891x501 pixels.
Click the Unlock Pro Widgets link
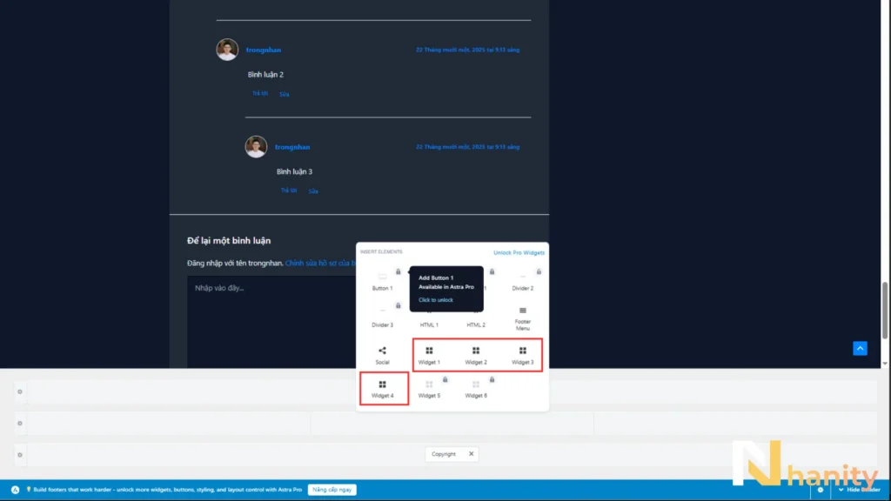(519, 253)
